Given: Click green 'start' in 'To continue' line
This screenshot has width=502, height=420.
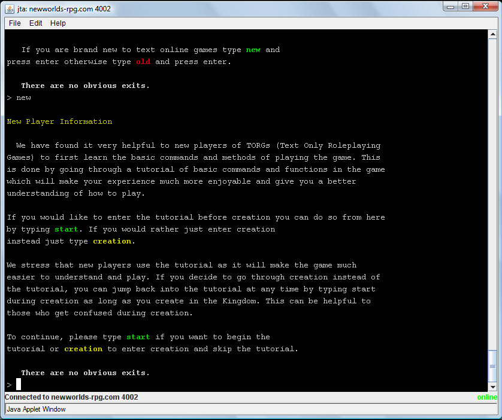Looking at the screenshot, I should point(138,337).
